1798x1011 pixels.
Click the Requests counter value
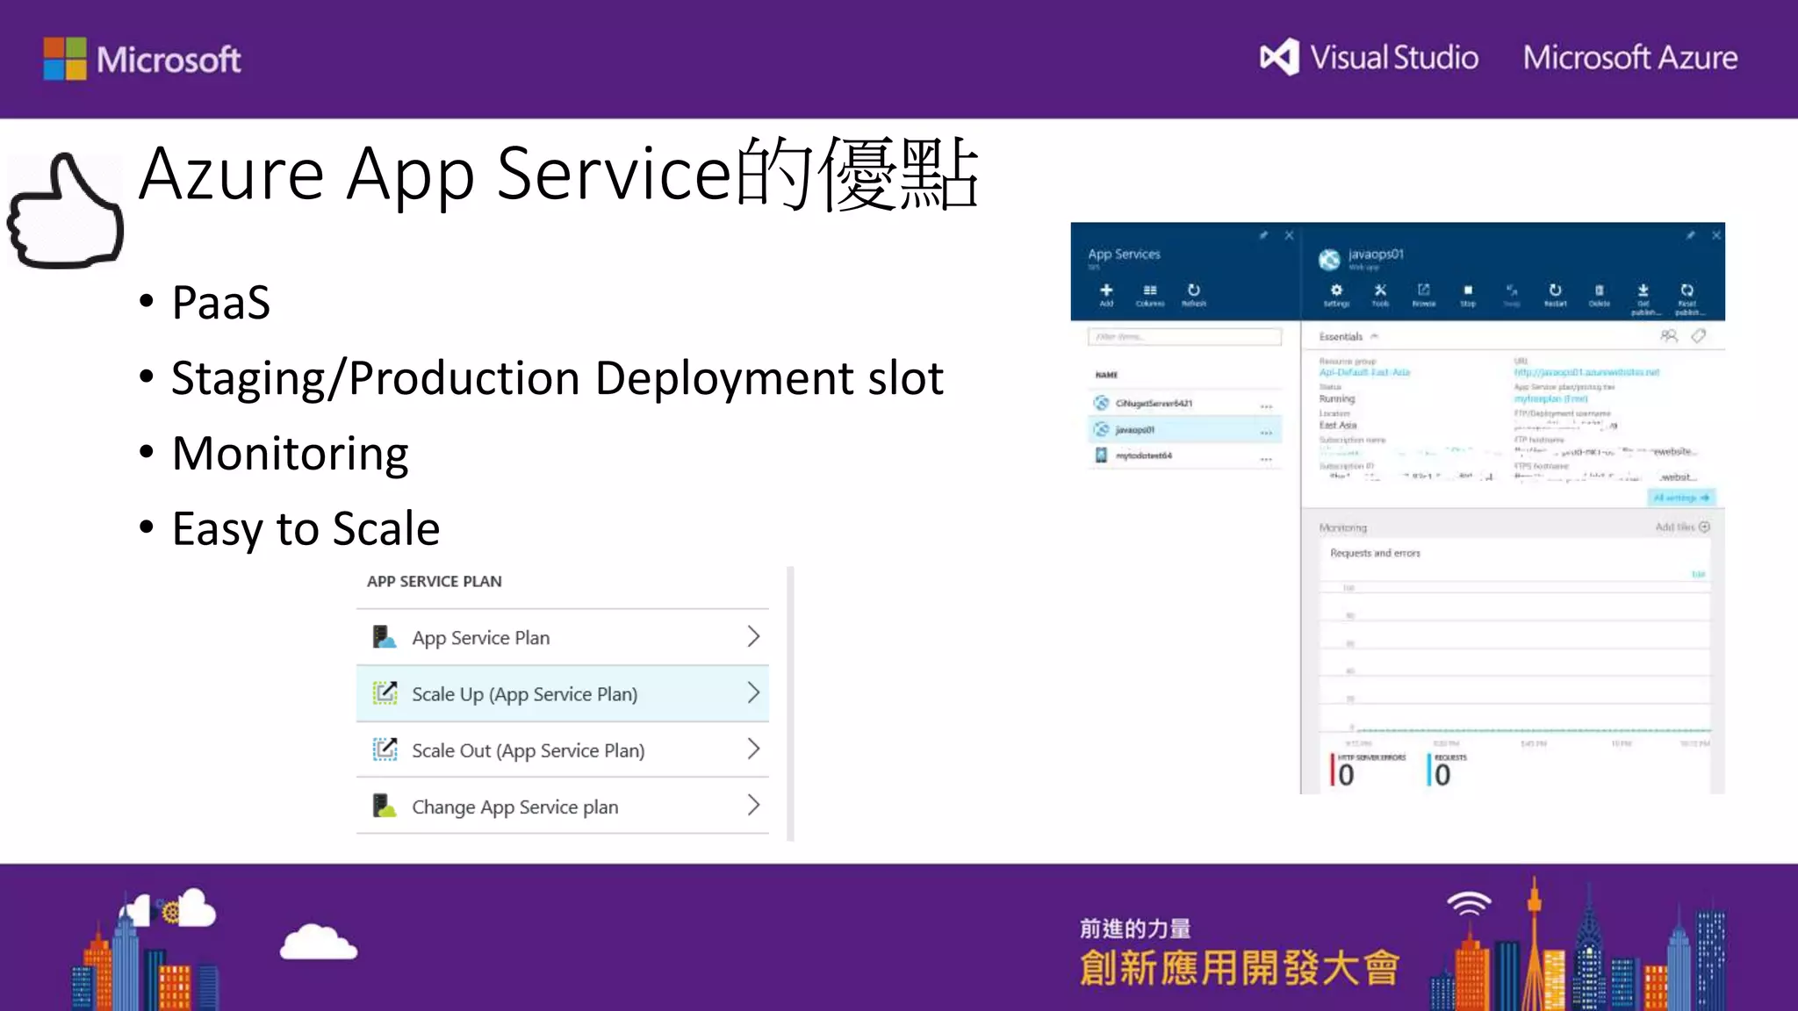tap(1441, 774)
